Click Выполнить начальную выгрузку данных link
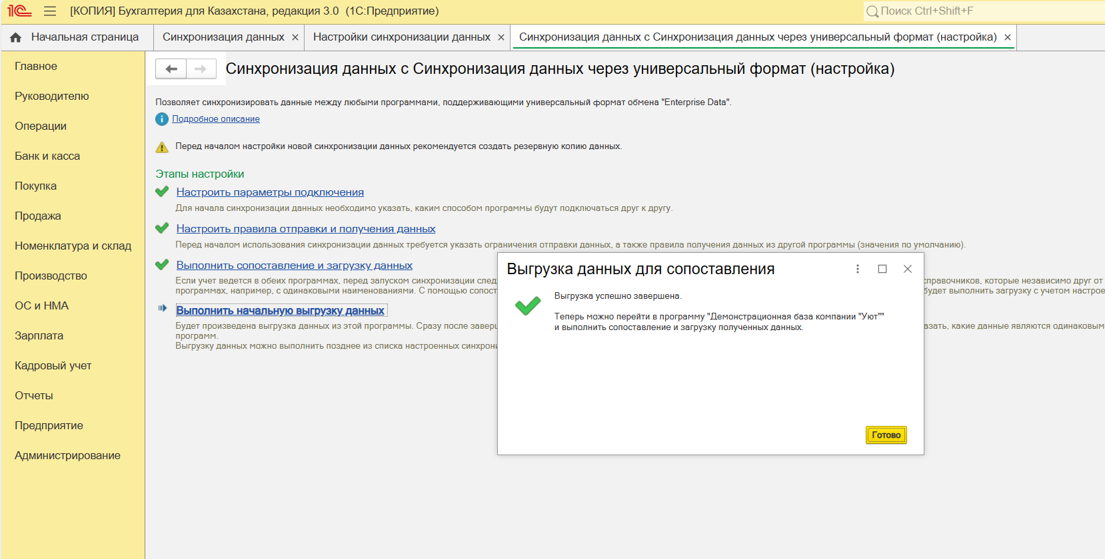 click(x=280, y=311)
